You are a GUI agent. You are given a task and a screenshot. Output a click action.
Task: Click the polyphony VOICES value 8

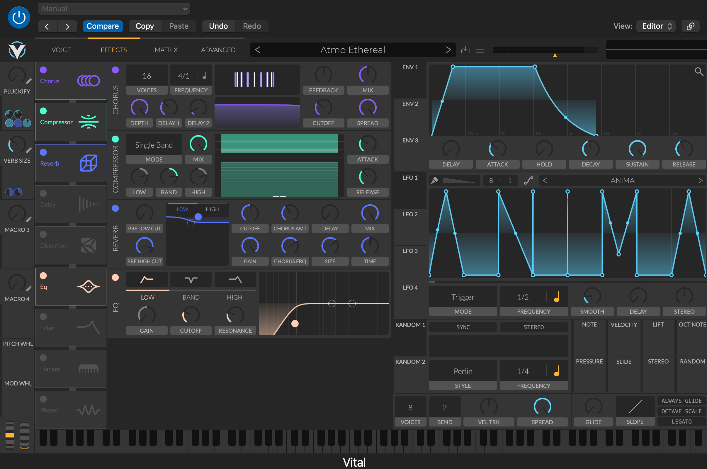pos(410,407)
